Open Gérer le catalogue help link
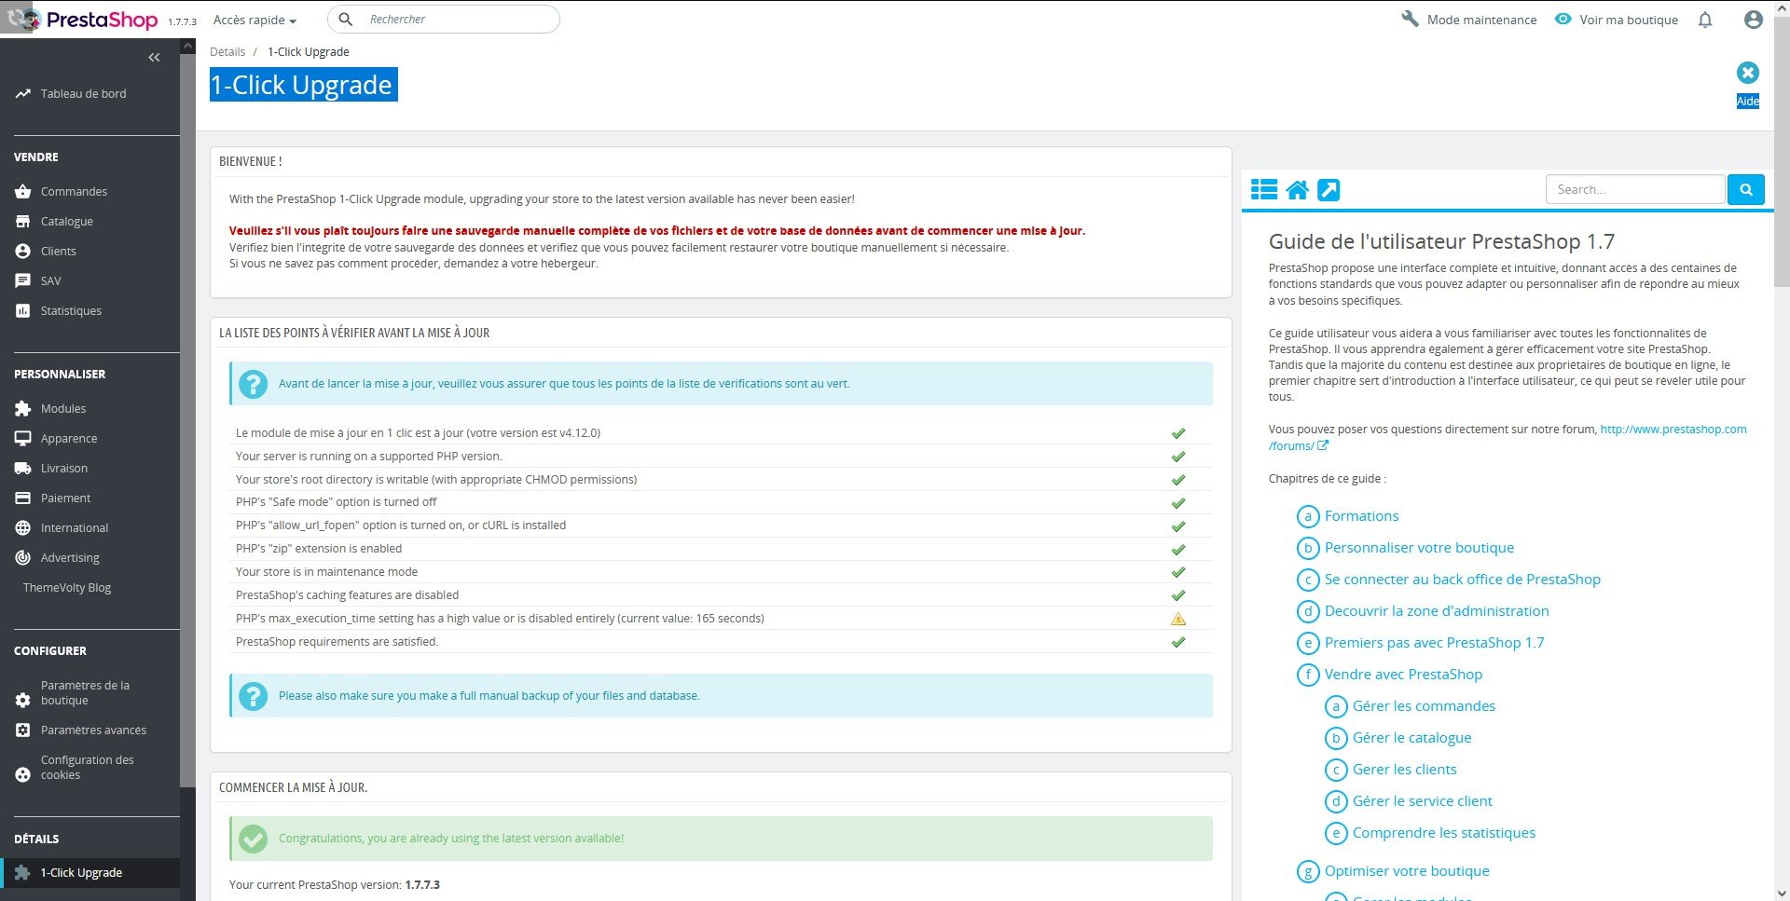1790x901 pixels. [1411, 738]
